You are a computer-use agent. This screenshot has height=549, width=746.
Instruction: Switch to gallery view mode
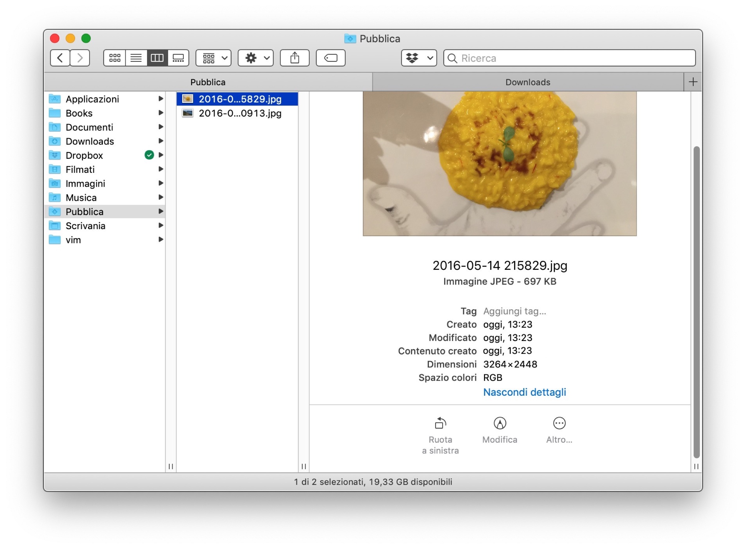(178, 58)
